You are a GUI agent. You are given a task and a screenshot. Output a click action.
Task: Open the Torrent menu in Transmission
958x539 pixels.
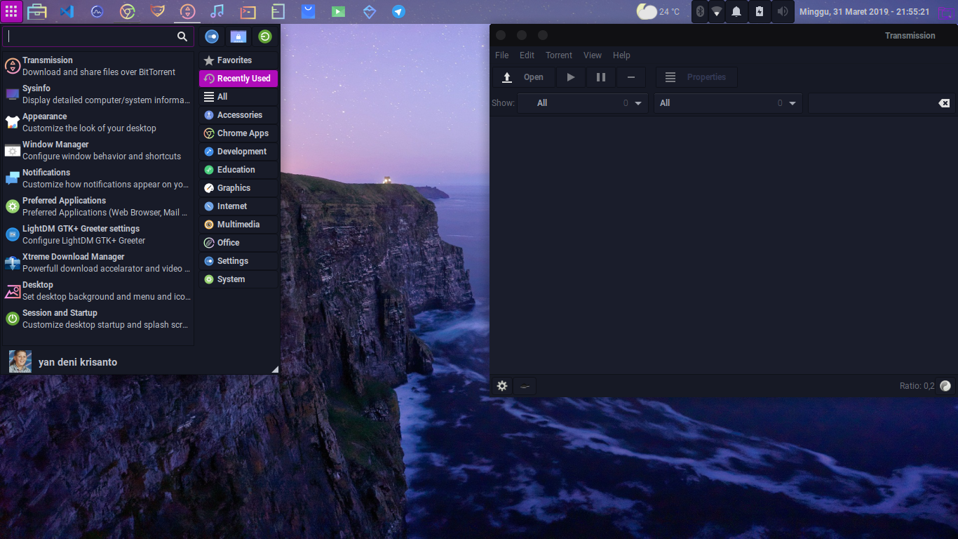pyautogui.click(x=559, y=55)
